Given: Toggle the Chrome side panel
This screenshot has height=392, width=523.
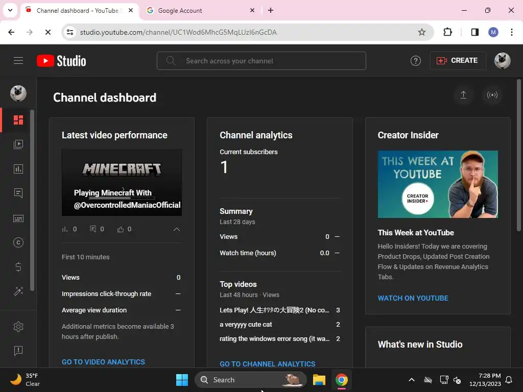Looking at the screenshot, I should coord(474,32).
